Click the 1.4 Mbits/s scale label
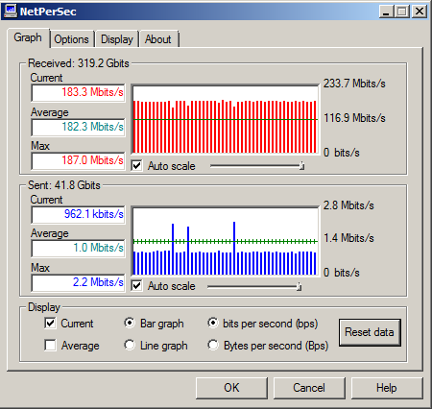The image size is (432, 409). [348, 238]
